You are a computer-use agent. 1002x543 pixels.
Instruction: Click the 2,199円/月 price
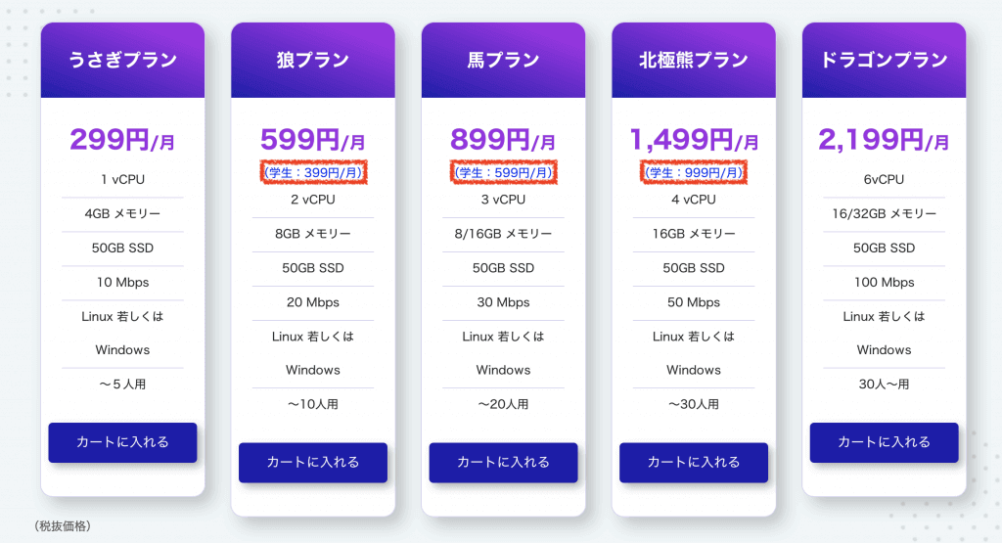885,139
